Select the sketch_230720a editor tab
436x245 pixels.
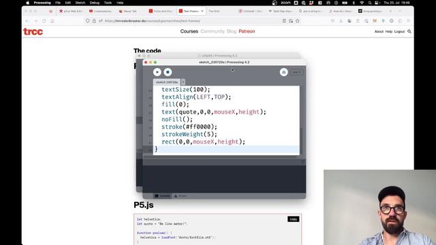pos(167,82)
